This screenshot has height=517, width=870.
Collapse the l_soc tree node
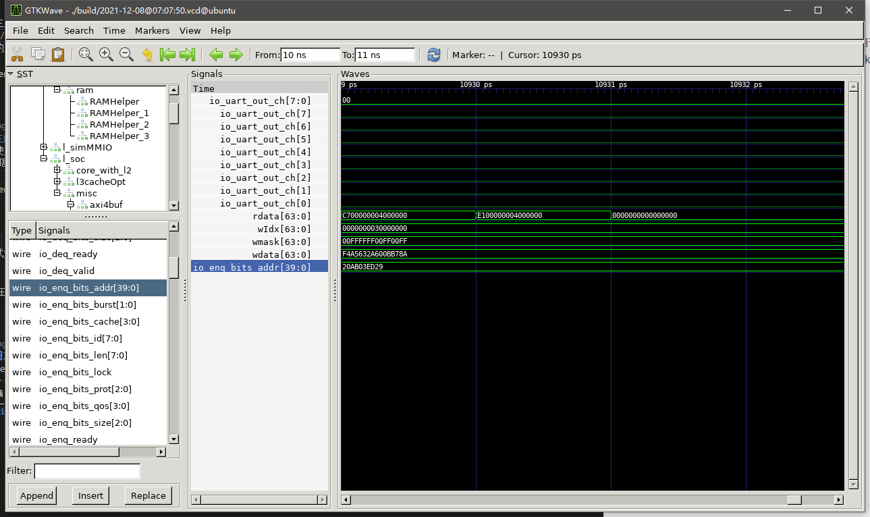click(x=44, y=159)
